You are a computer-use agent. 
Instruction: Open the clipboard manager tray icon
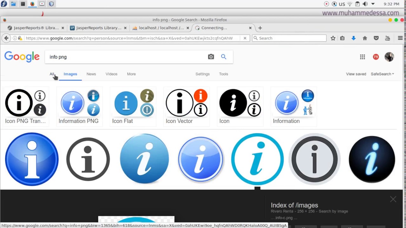pyautogui.click(x=357, y=4)
